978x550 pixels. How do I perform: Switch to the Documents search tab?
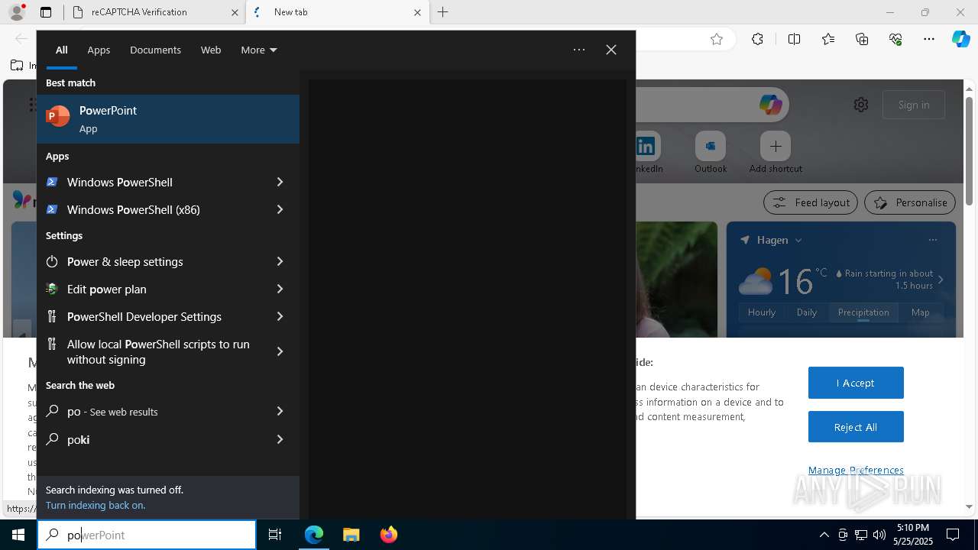[155, 50]
